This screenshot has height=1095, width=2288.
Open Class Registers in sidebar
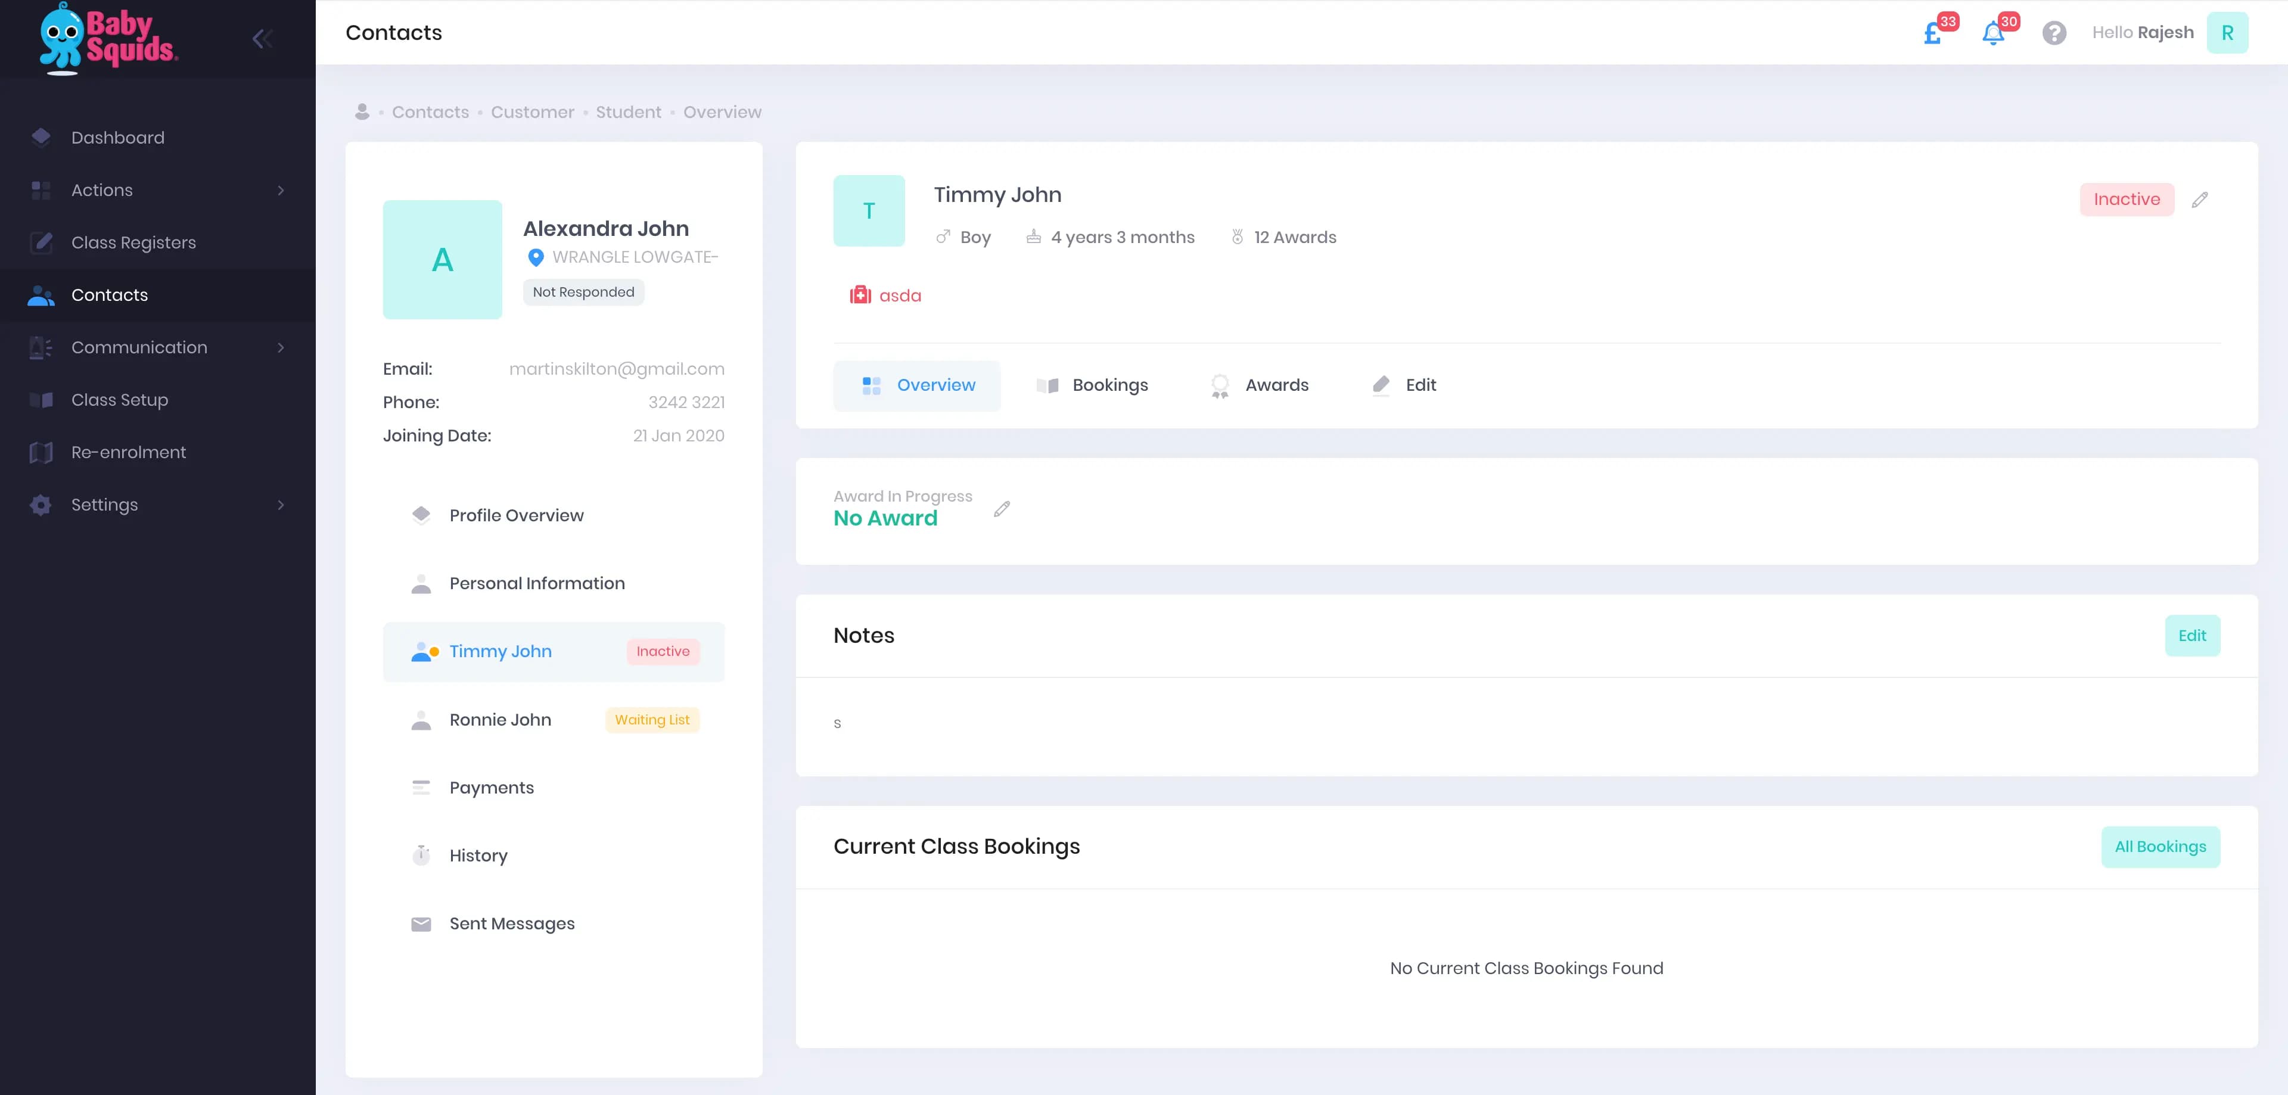click(133, 242)
